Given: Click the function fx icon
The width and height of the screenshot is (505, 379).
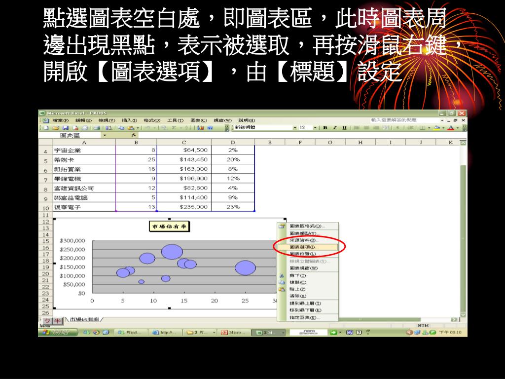Looking at the screenshot, I should pos(134,135).
